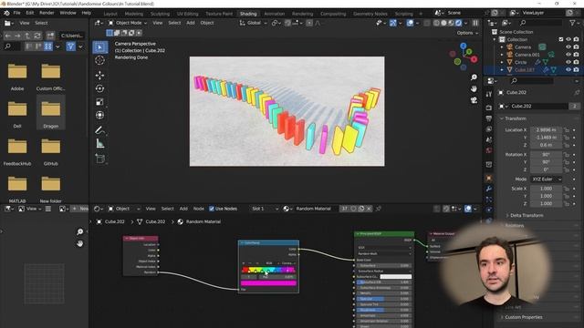
Task: Disable Camera render via camera icon
Action: tap(576, 47)
